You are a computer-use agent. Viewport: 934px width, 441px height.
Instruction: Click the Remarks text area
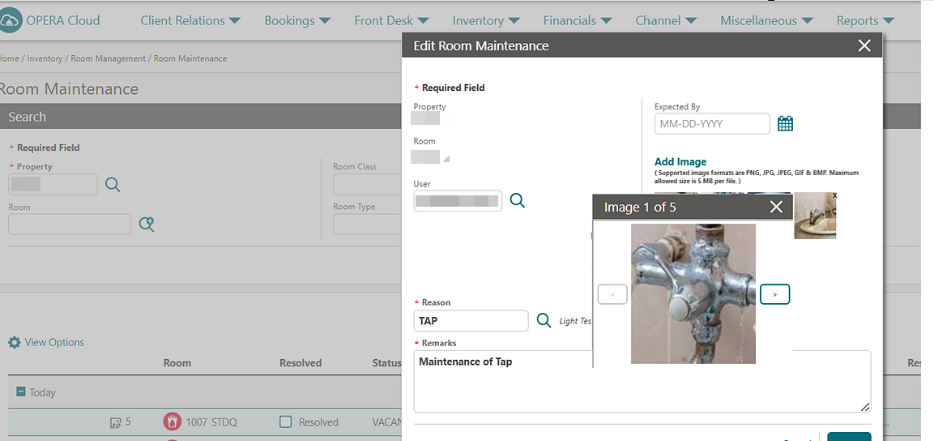click(x=642, y=381)
